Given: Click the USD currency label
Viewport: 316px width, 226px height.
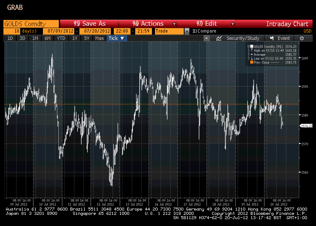Looking at the screenshot, I should click(x=307, y=31).
